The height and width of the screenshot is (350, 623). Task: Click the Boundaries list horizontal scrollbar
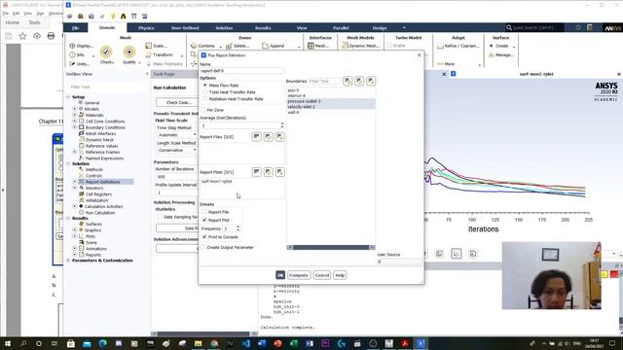(331, 247)
